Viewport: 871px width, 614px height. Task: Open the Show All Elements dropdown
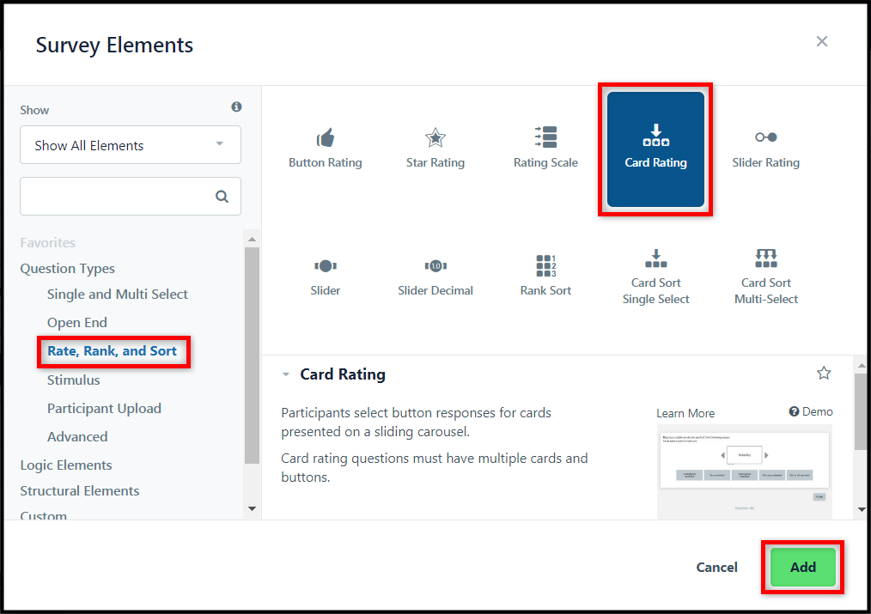(x=131, y=145)
